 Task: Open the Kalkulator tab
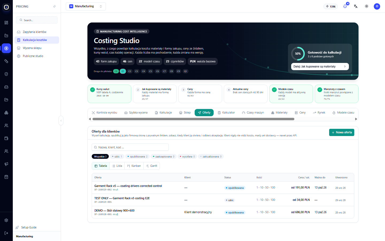click(x=226, y=113)
